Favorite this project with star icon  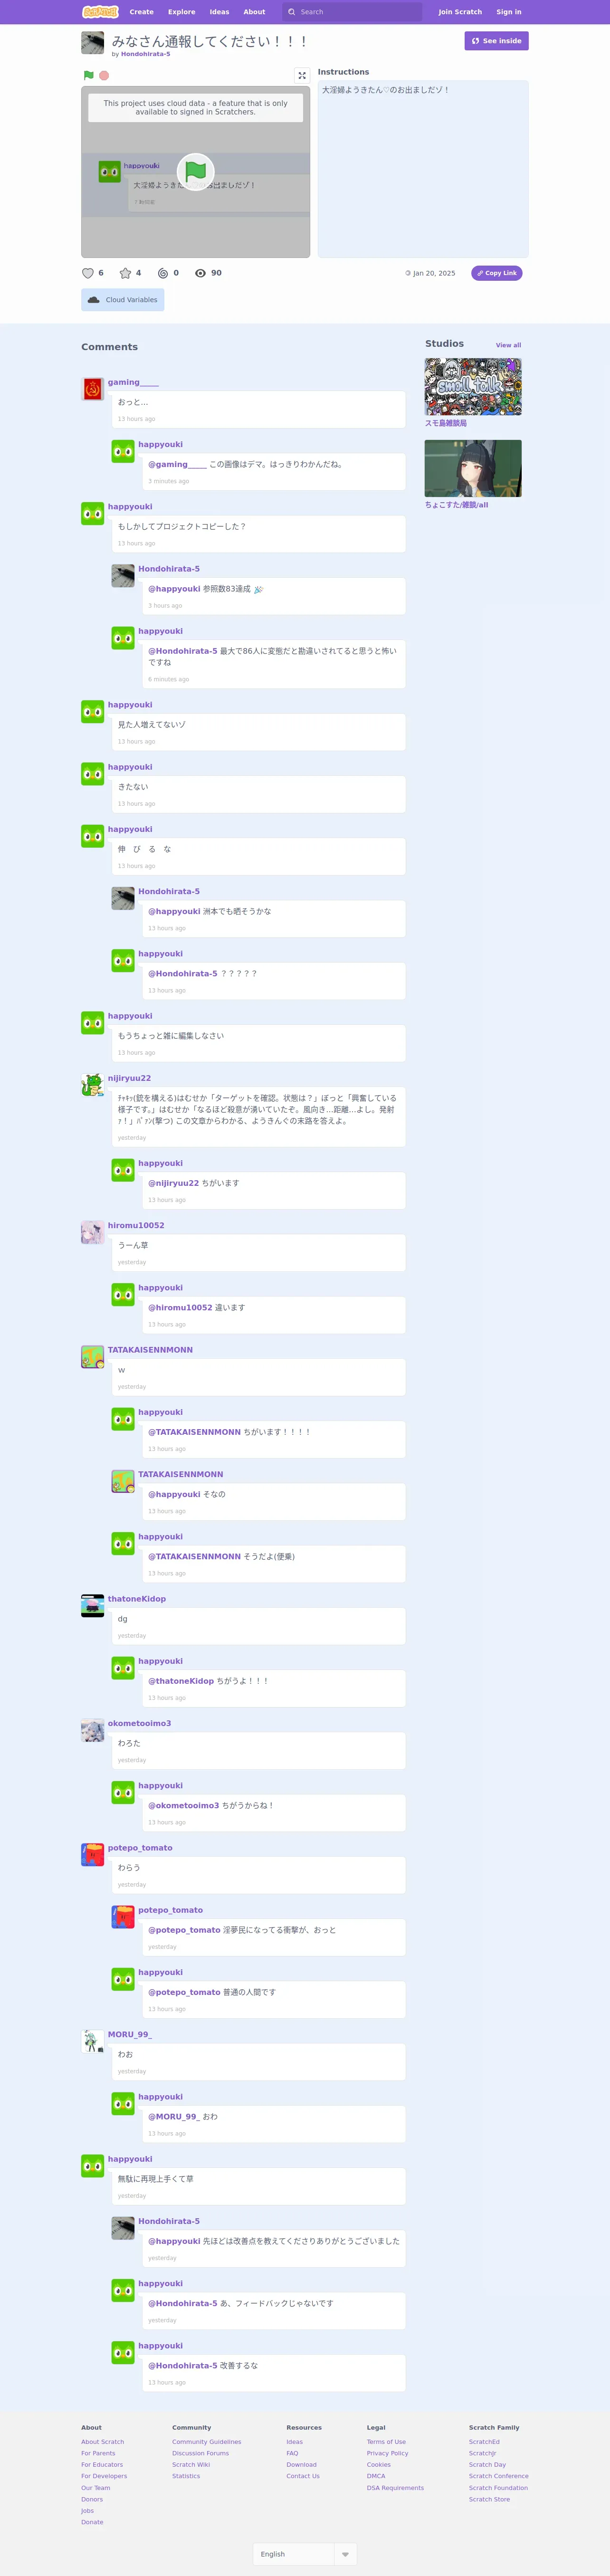pyautogui.click(x=125, y=273)
